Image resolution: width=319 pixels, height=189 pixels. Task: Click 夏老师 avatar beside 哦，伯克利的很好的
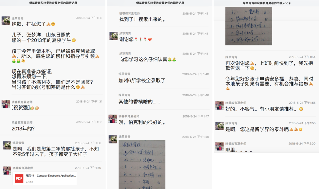[113, 119]
